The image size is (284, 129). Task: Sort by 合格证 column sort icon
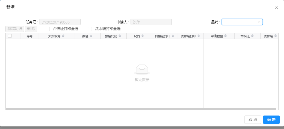click(x=252, y=36)
